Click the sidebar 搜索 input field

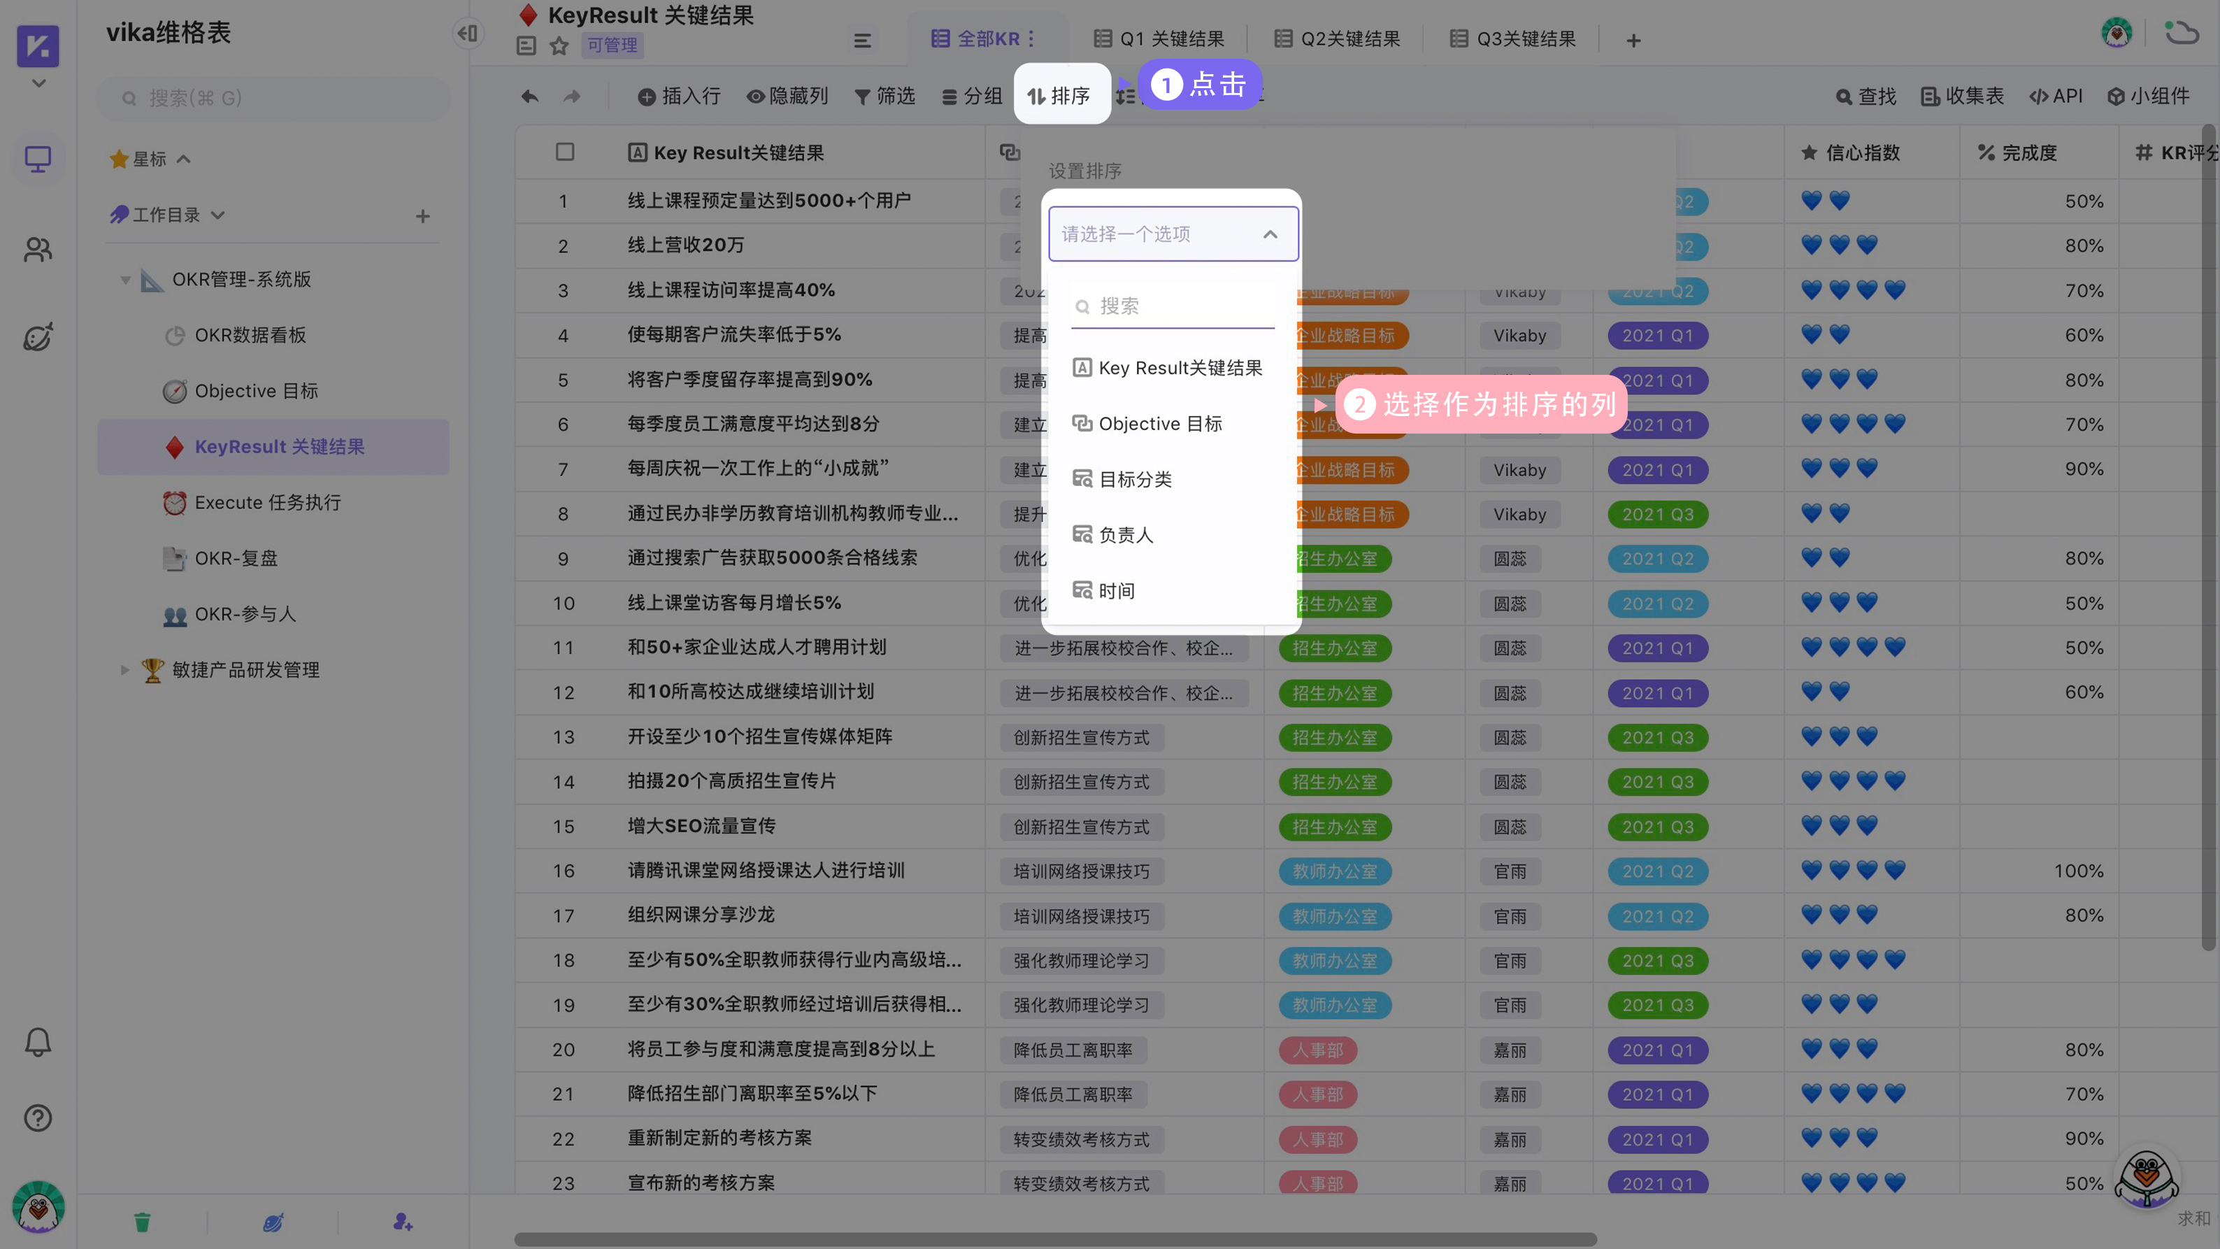[x=273, y=97]
